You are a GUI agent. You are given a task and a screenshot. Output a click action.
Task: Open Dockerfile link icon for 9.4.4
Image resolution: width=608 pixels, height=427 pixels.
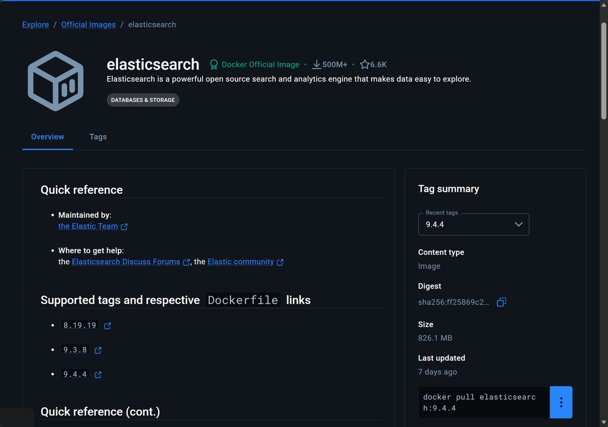(x=98, y=375)
